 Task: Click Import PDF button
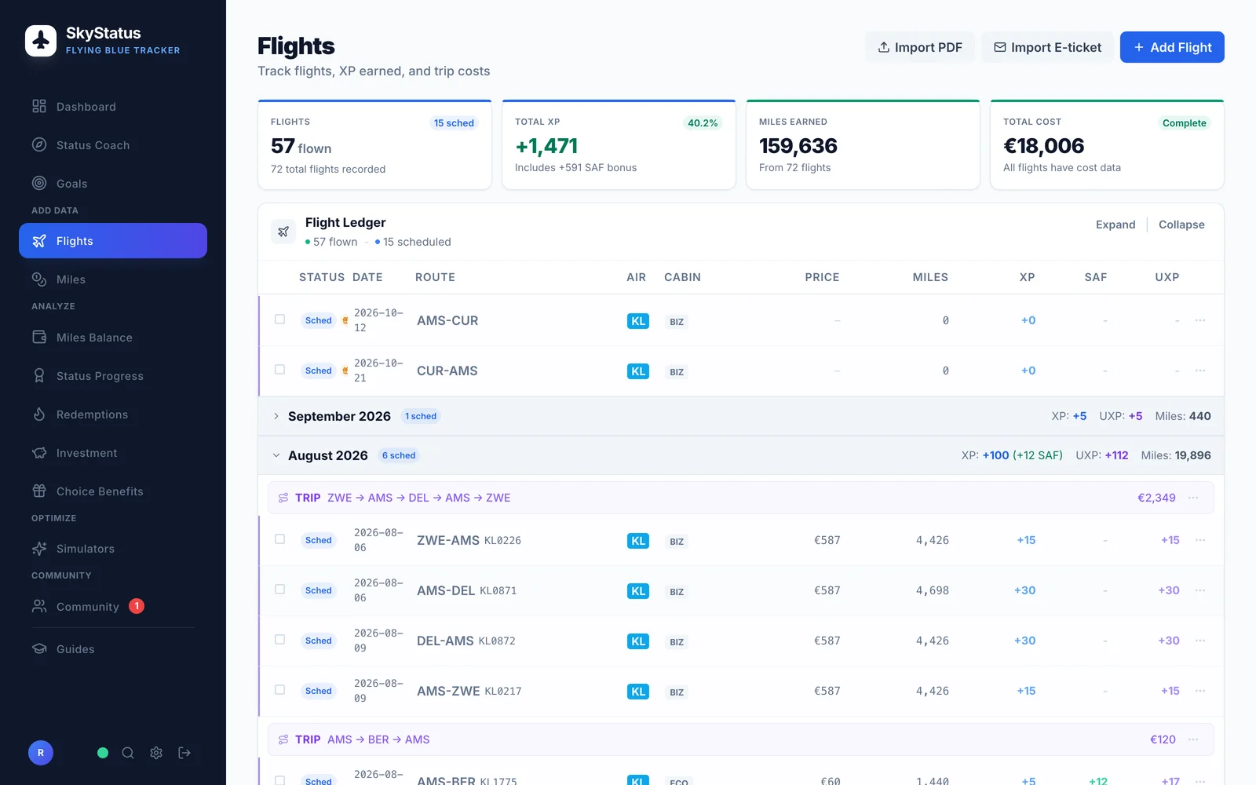point(920,47)
